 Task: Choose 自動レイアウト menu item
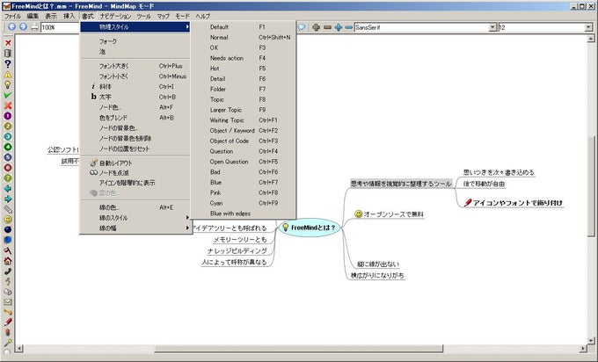point(135,163)
